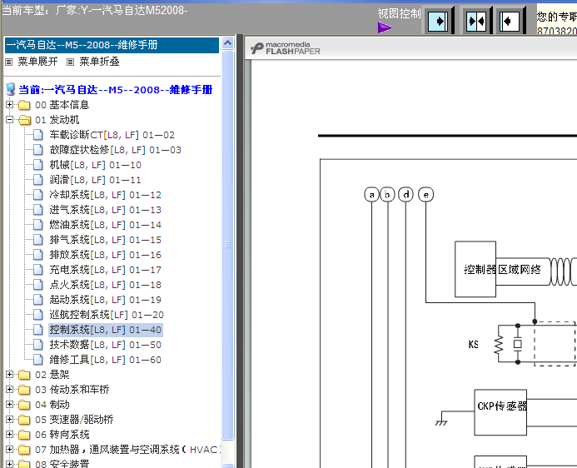Expand the 02 悬架 folder
This screenshot has height=468, width=577.
[9, 374]
